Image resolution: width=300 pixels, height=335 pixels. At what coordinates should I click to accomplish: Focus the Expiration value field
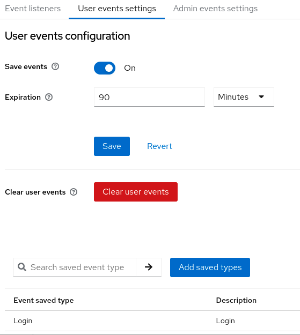pos(149,97)
